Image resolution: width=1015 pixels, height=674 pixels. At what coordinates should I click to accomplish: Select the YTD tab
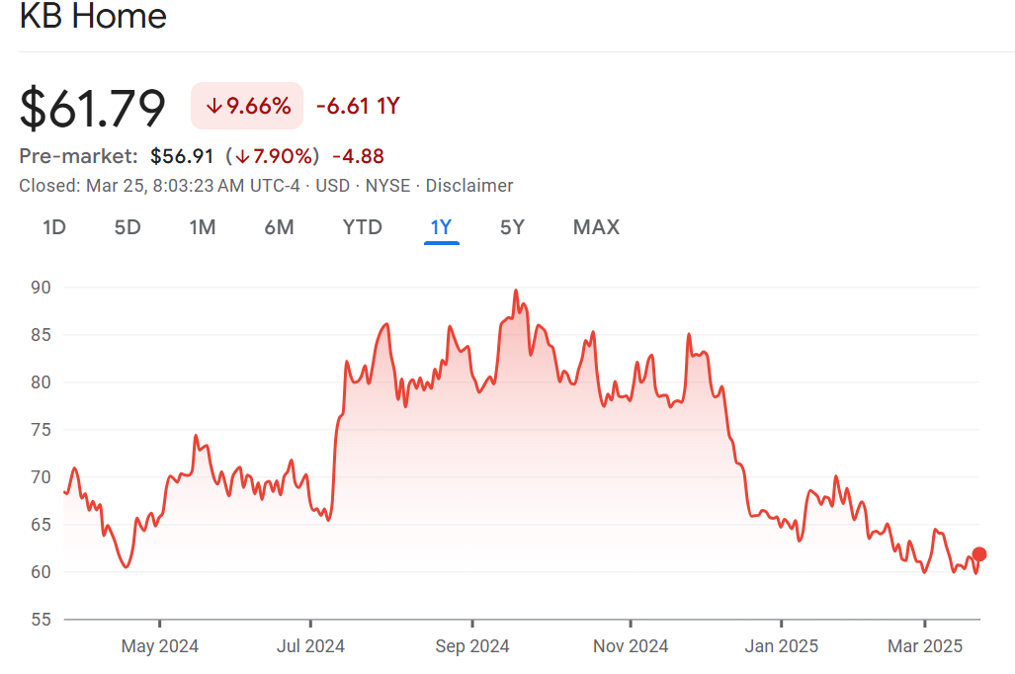point(362,227)
